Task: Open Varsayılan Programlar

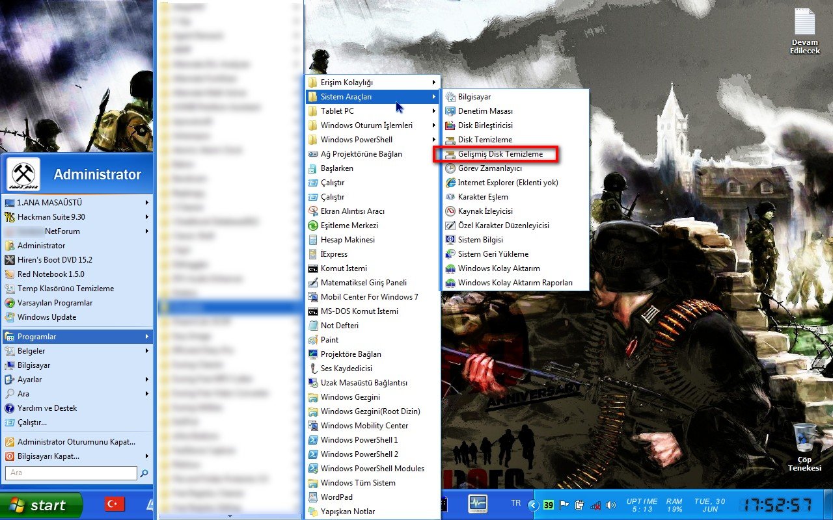Action: point(77,303)
